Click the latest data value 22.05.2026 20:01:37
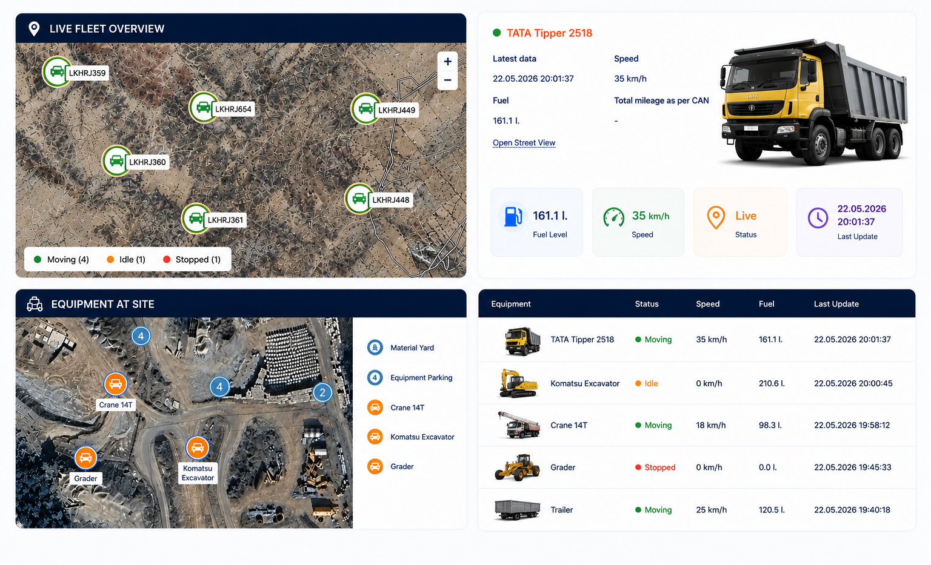 [533, 79]
